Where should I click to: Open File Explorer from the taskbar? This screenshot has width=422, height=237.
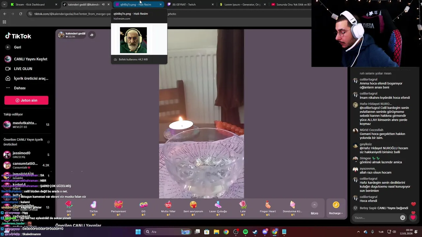coord(216,232)
